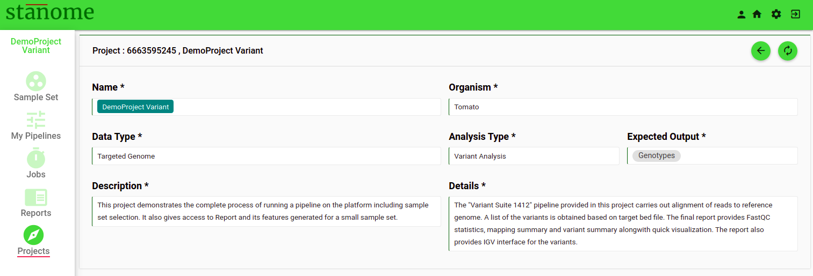Click the logout exit icon
Screen dimensions: 813x276
click(796, 14)
